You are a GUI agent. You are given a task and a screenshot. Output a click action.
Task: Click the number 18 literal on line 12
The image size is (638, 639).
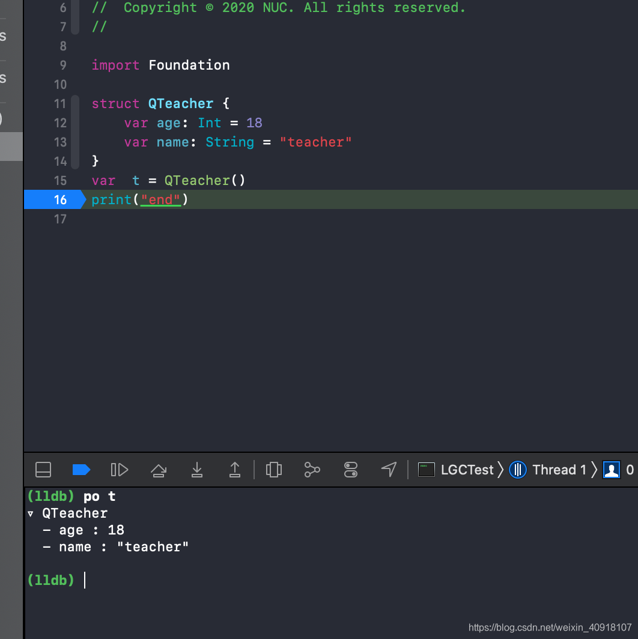click(254, 123)
